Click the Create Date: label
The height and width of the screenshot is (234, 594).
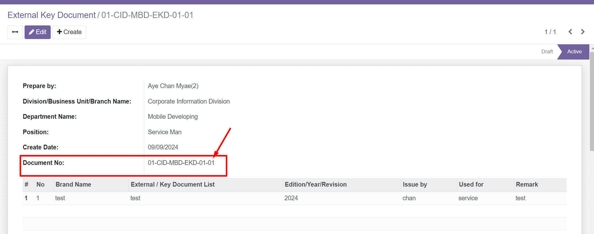click(41, 147)
